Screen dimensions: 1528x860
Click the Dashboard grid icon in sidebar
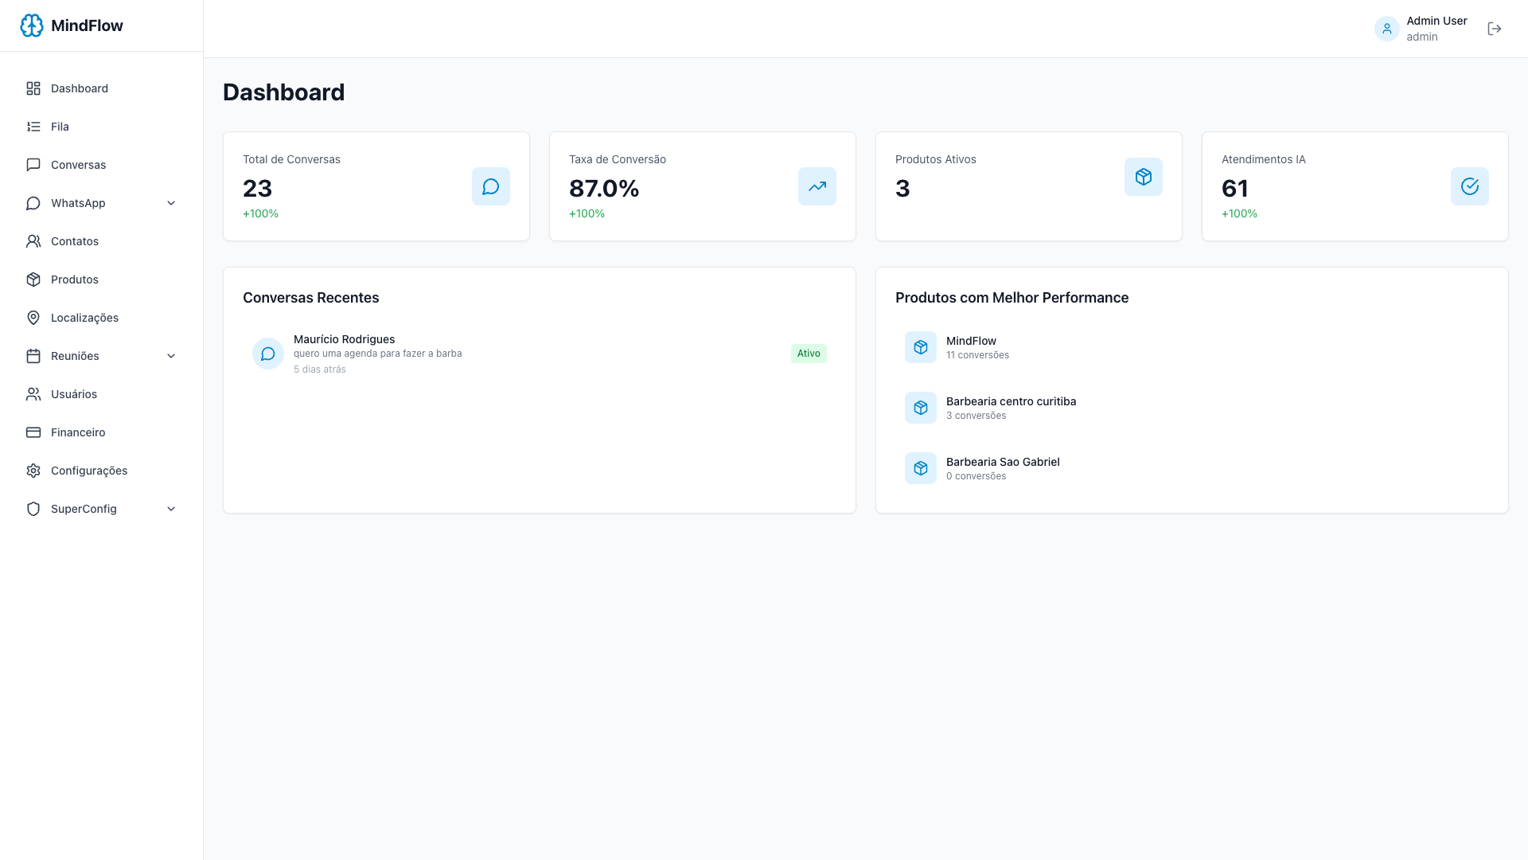33,88
